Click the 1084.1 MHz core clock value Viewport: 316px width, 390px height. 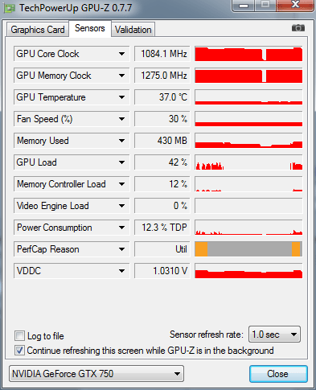point(162,54)
